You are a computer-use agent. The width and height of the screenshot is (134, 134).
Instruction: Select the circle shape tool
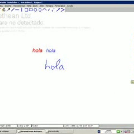pyautogui.click(x=35, y=10)
